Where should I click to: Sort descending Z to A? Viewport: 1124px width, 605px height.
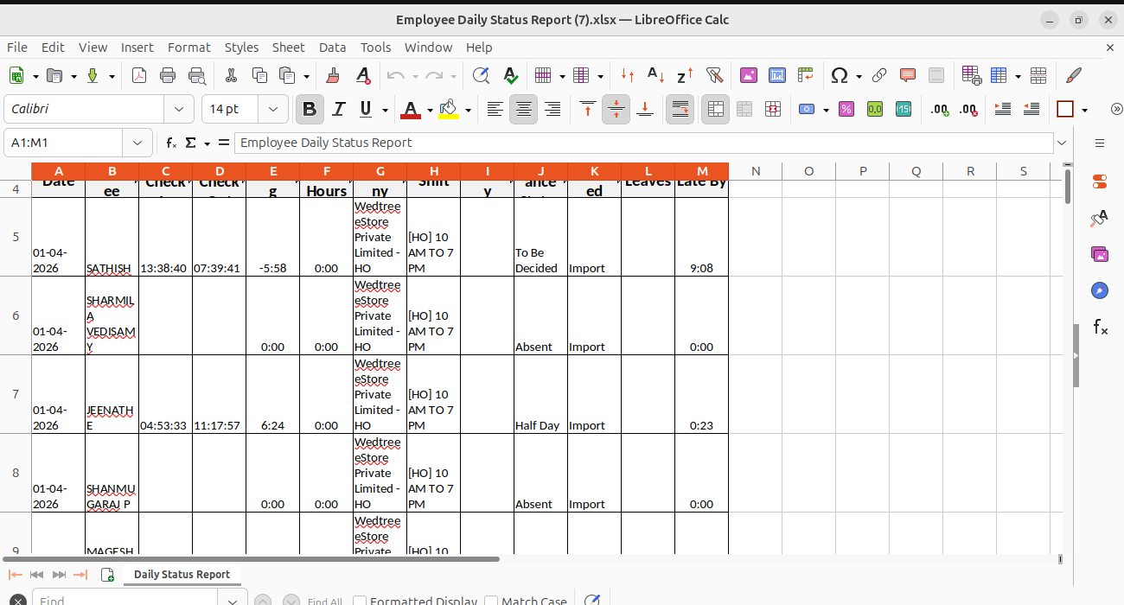click(685, 75)
